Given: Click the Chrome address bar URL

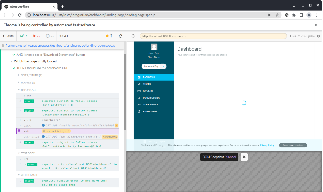Looking at the screenshot, I should tap(94, 15).
